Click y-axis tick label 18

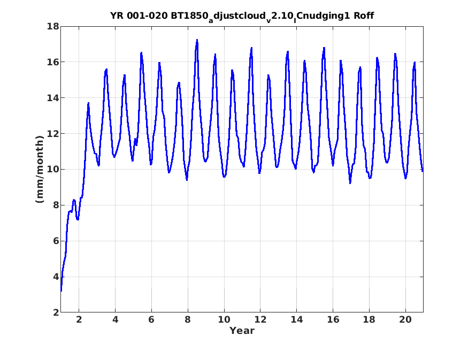click(52, 27)
